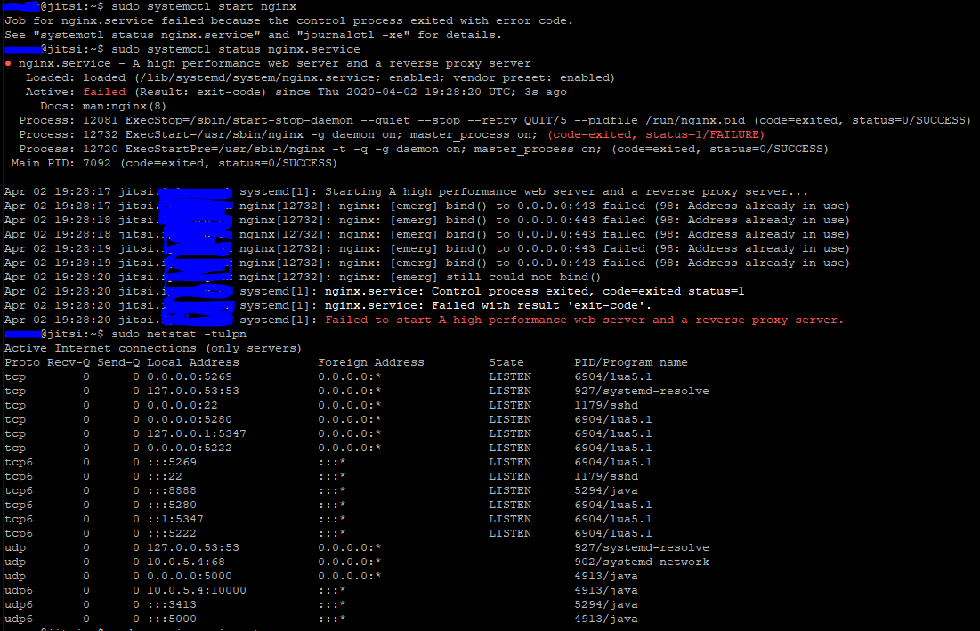
Task: Click 'Loaded: loaded' status line
Action: pyautogui.click(x=320, y=77)
